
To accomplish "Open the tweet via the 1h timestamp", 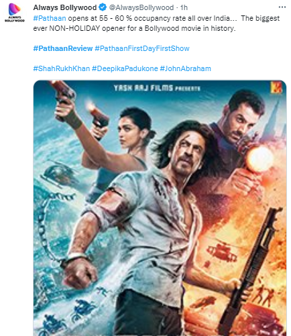I will [184, 7].
